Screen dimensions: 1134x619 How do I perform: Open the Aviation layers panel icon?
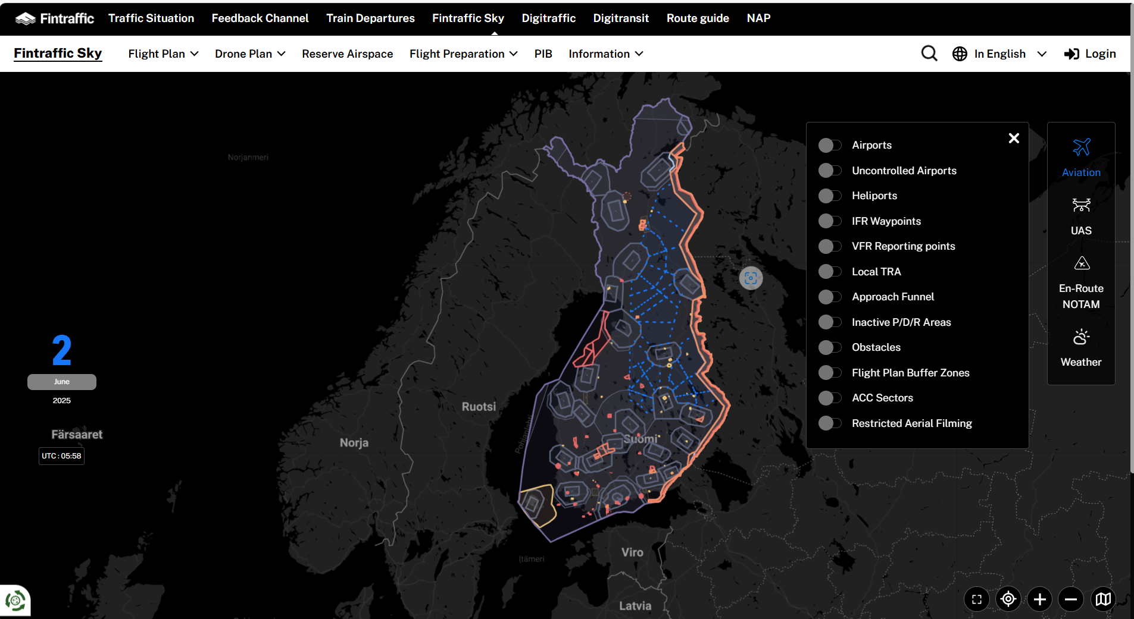tap(1081, 147)
